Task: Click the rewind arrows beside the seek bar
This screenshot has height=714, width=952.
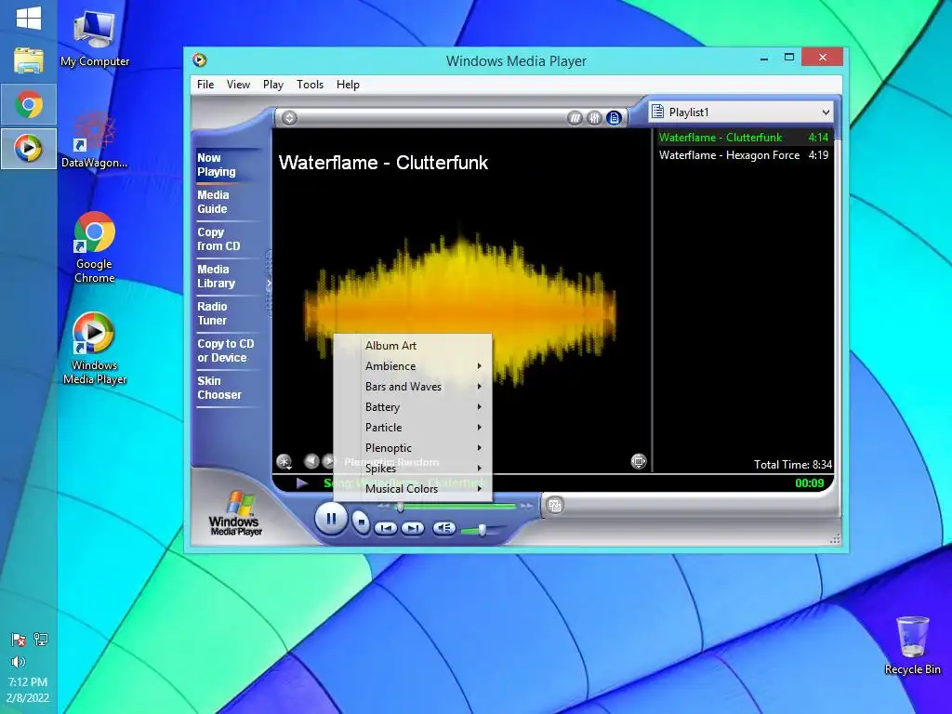Action: pyautogui.click(x=383, y=506)
